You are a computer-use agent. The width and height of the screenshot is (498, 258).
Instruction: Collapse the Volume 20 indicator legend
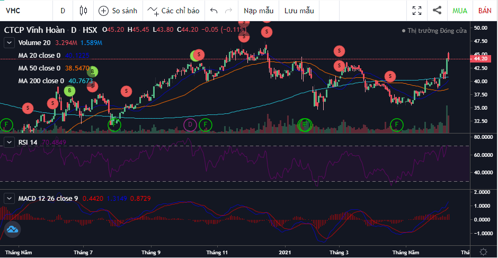(10, 42)
